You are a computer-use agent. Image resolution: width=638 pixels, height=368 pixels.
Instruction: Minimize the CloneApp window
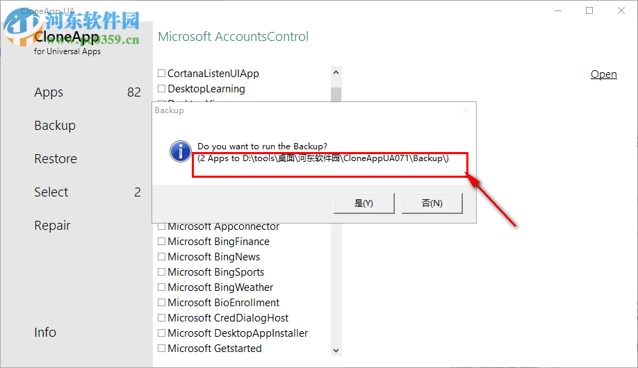point(558,10)
